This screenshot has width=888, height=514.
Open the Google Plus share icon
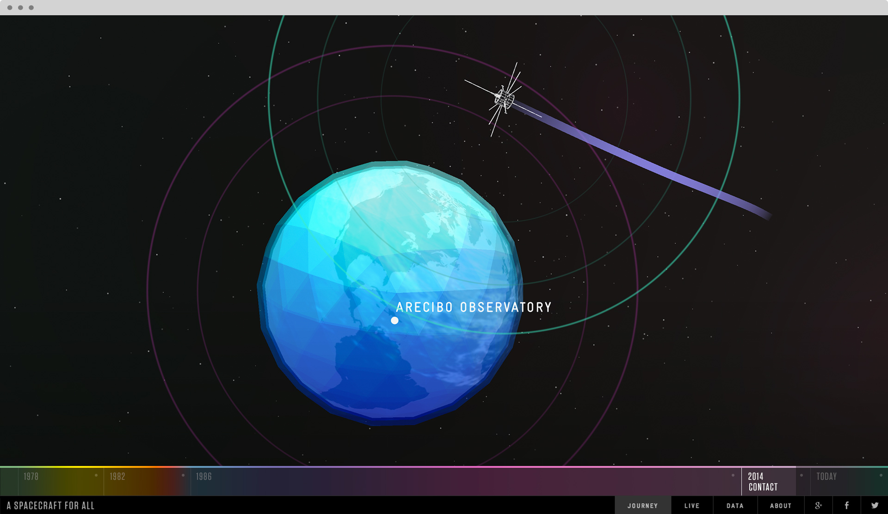[818, 505]
